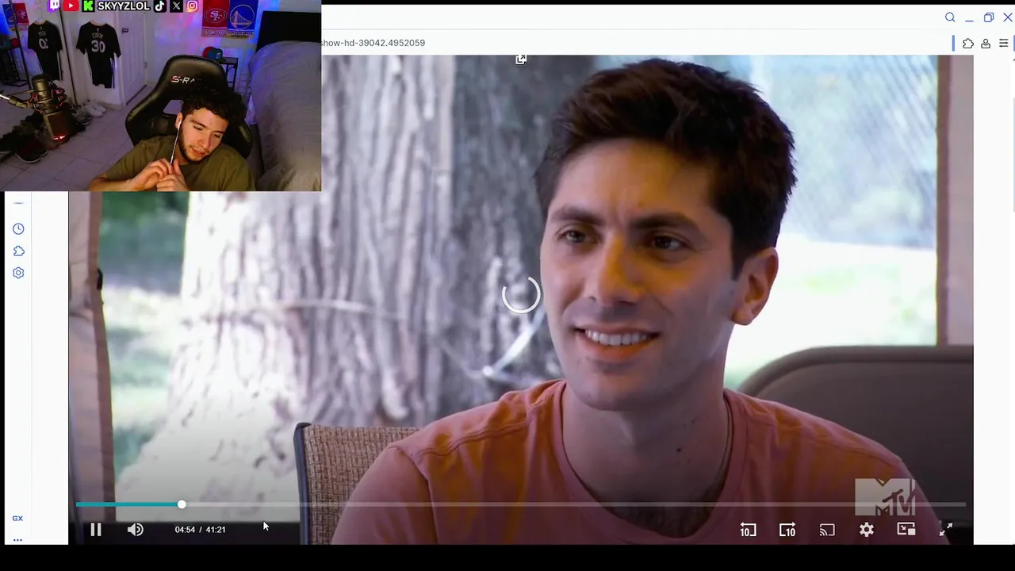This screenshot has width=1015, height=571.
Task: Open History clock icon in sidebar
Action: click(x=18, y=229)
